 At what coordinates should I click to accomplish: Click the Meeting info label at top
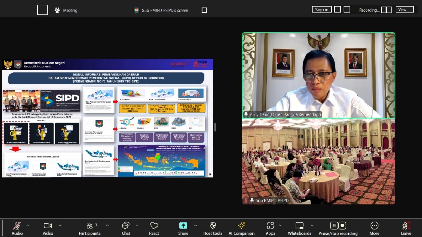66,10
